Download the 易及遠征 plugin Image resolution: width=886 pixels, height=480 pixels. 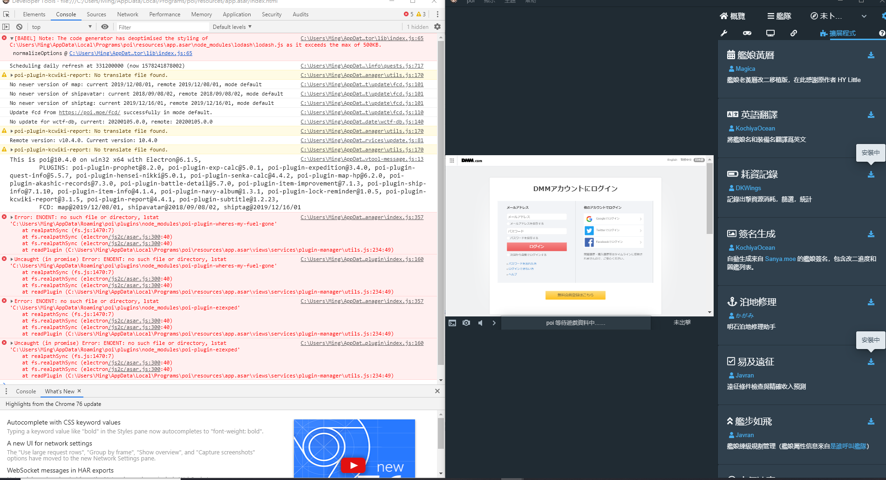click(871, 362)
